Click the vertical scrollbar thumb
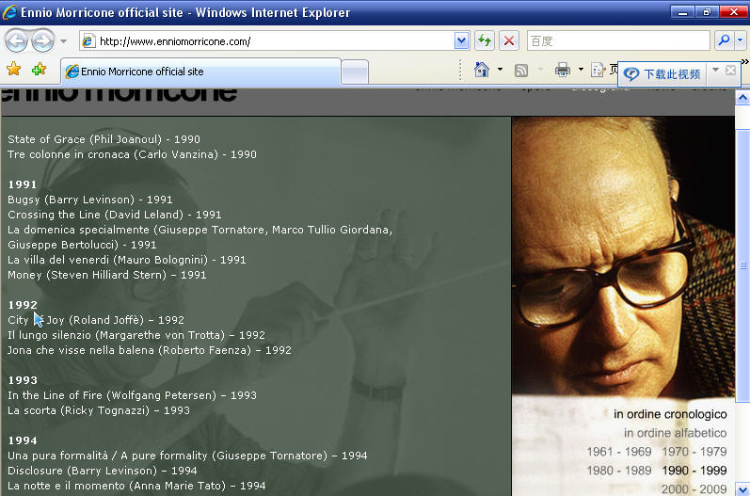The height and width of the screenshot is (496, 750). [x=742, y=265]
